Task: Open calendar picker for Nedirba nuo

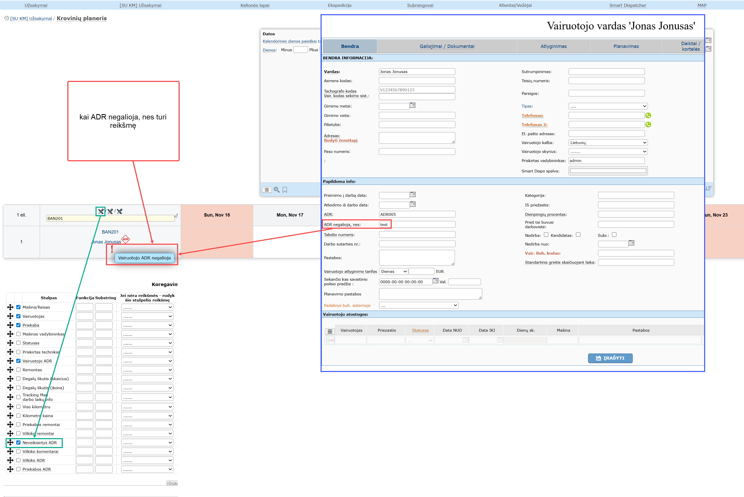Action: pyautogui.click(x=631, y=243)
